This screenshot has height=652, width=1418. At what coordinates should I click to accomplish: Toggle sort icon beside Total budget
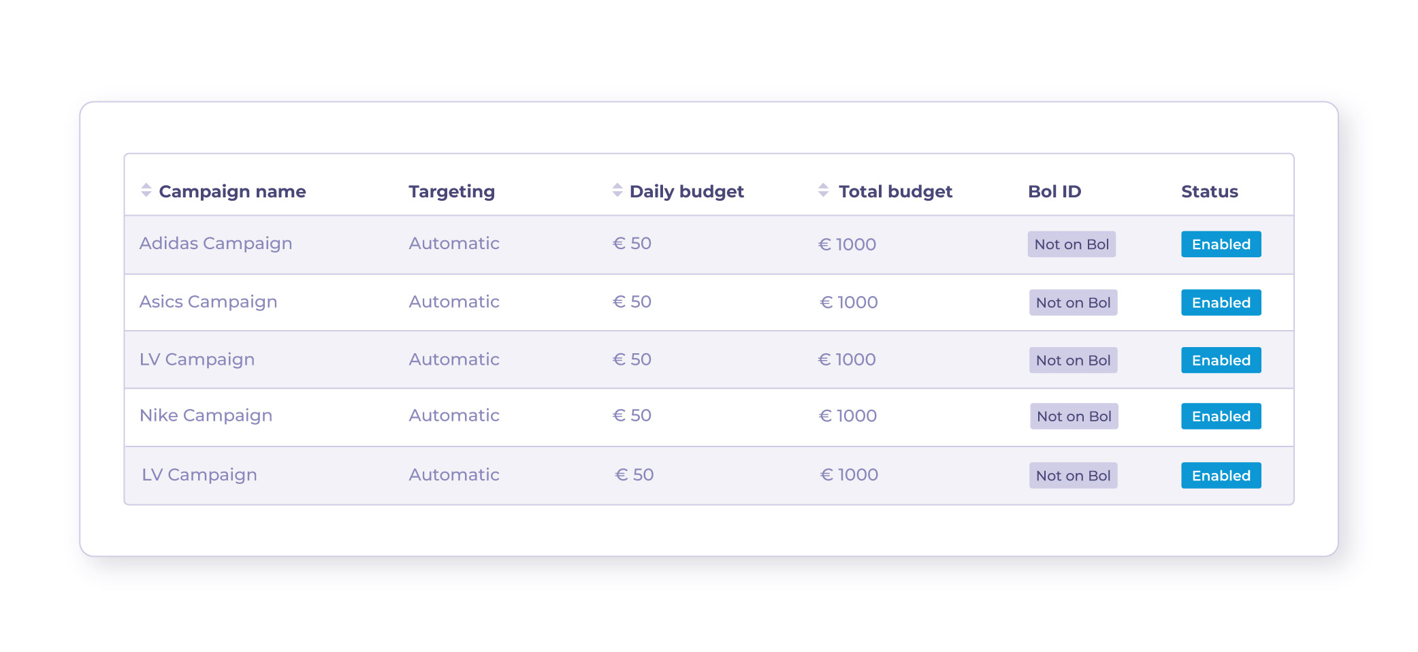[x=823, y=191]
